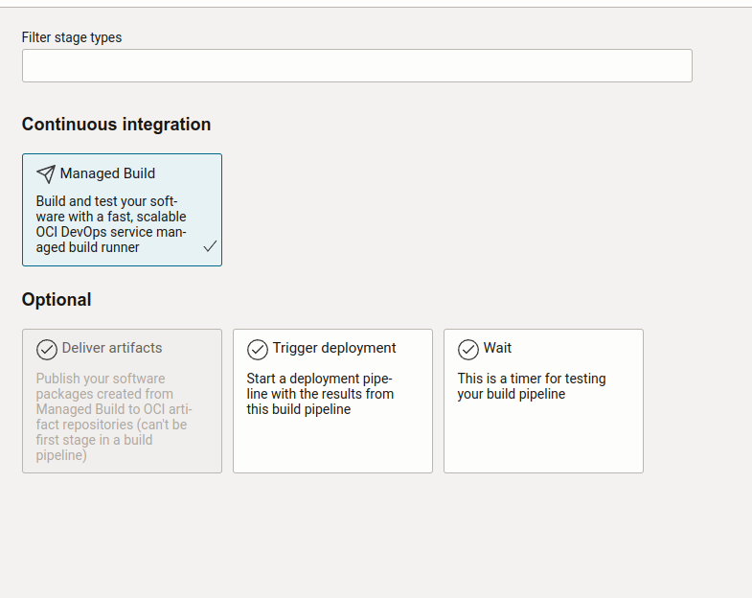Select the disabled Deliver artifacts title
752x598 pixels.
coord(112,348)
